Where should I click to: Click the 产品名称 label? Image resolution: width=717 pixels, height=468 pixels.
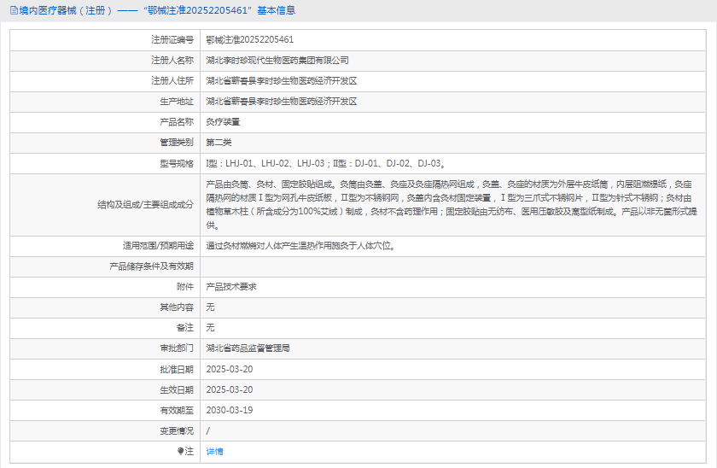(177, 122)
